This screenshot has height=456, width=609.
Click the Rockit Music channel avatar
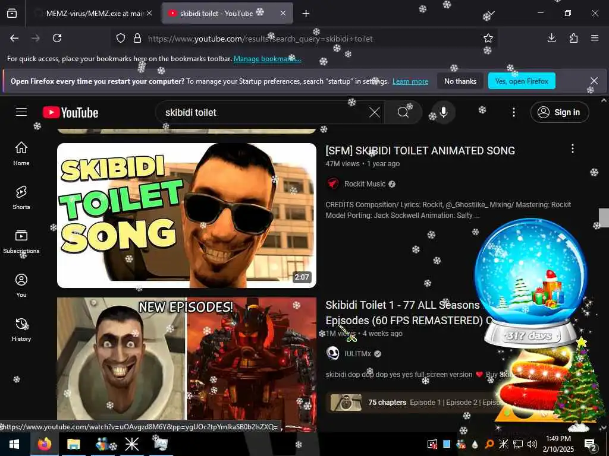tap(332, 184)
